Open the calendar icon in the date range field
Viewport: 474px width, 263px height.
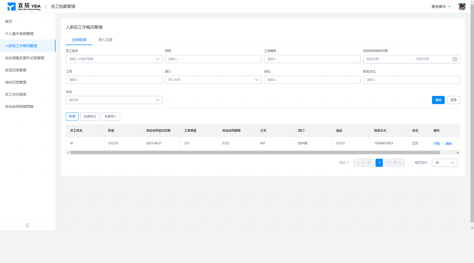pos(455,59)
